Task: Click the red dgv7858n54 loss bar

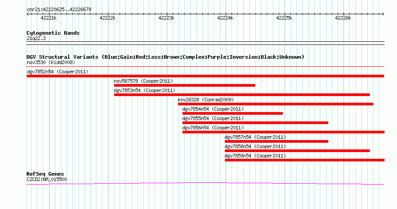Action: 297,151
